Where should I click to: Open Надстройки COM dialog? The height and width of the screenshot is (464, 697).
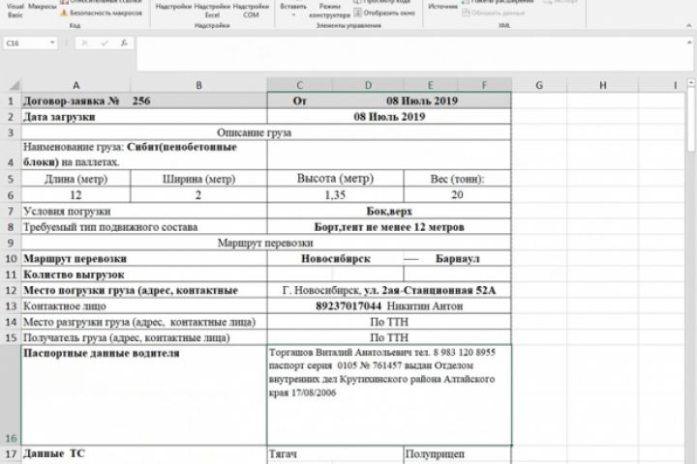pos(251,10)
